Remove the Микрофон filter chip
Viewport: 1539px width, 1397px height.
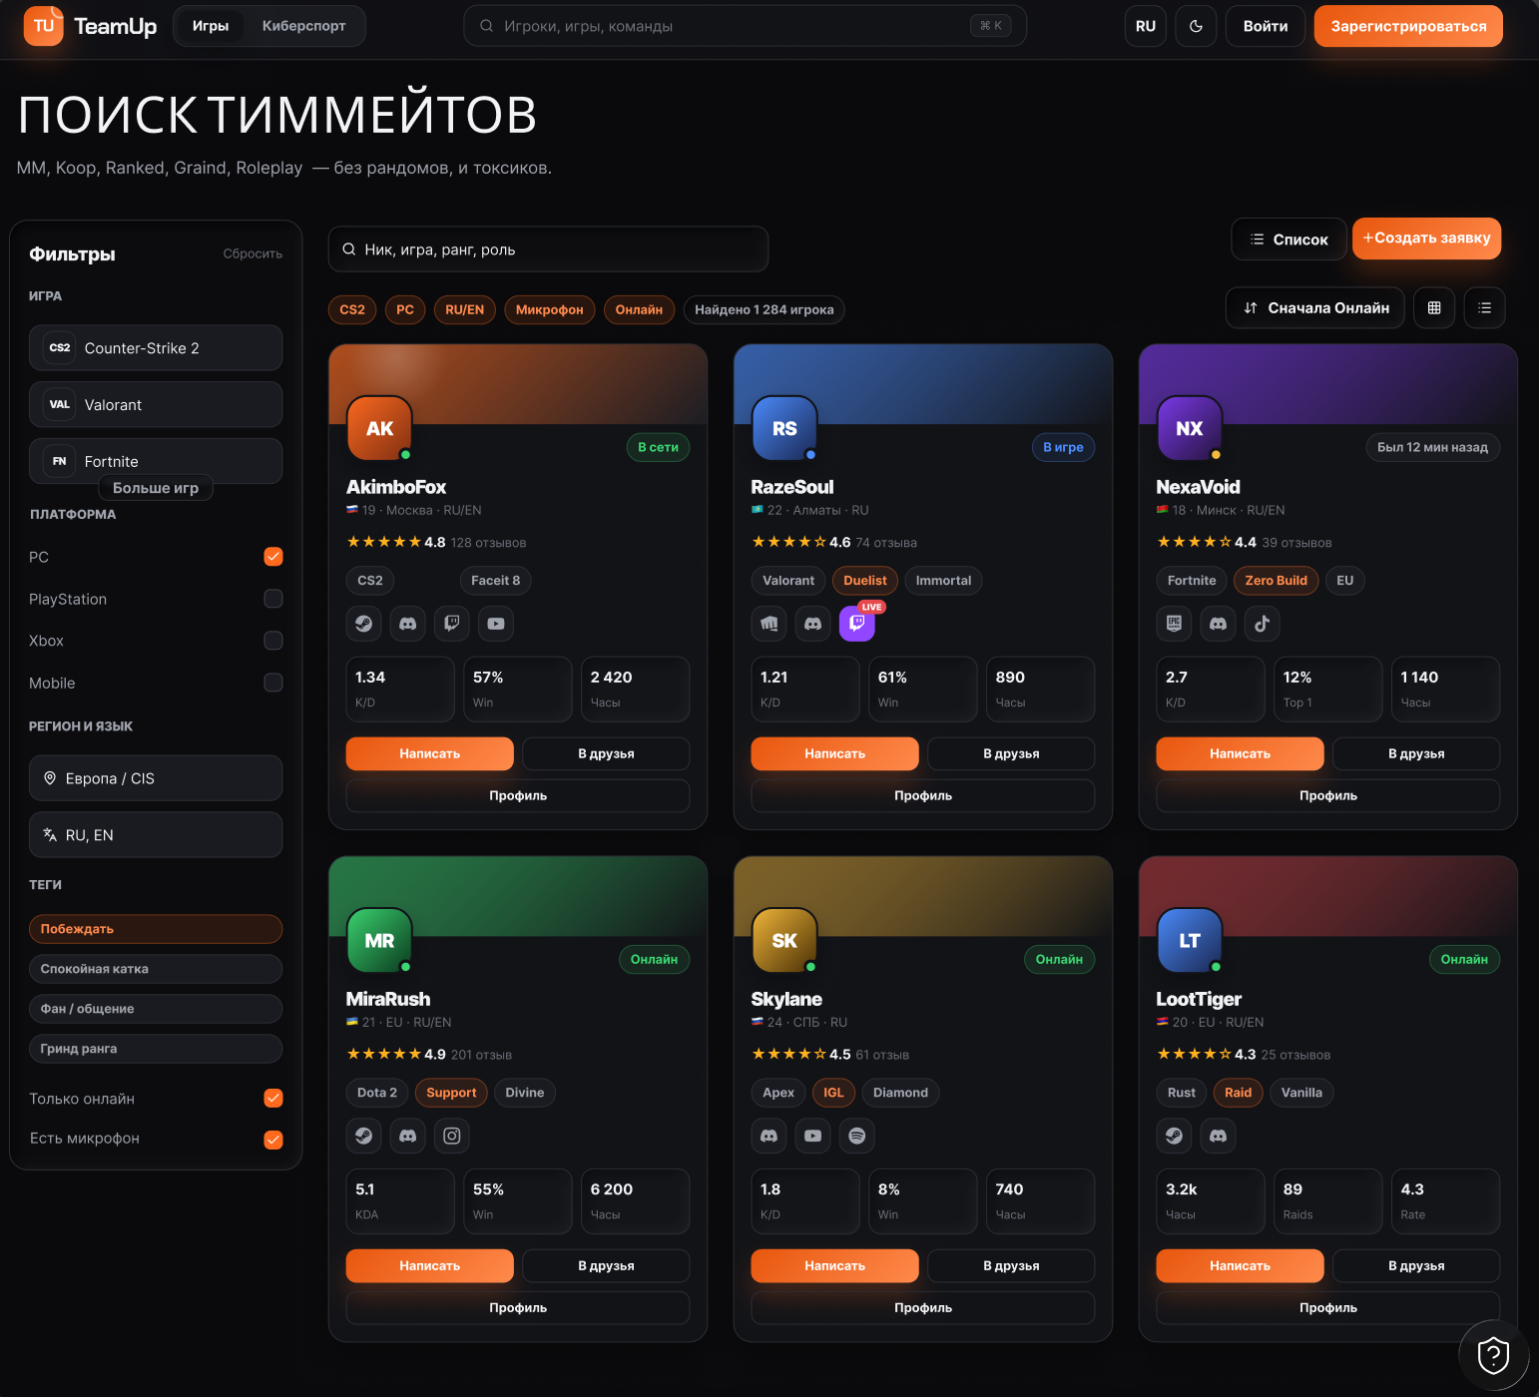pos(550,310)
